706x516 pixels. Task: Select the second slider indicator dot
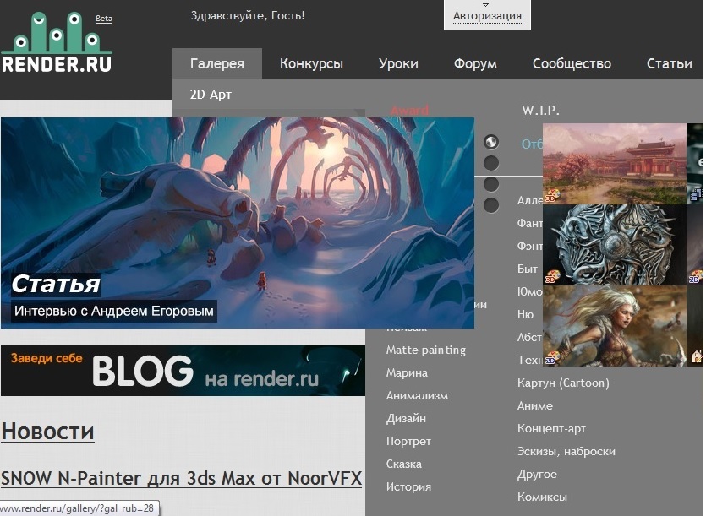tap(490, 163)
